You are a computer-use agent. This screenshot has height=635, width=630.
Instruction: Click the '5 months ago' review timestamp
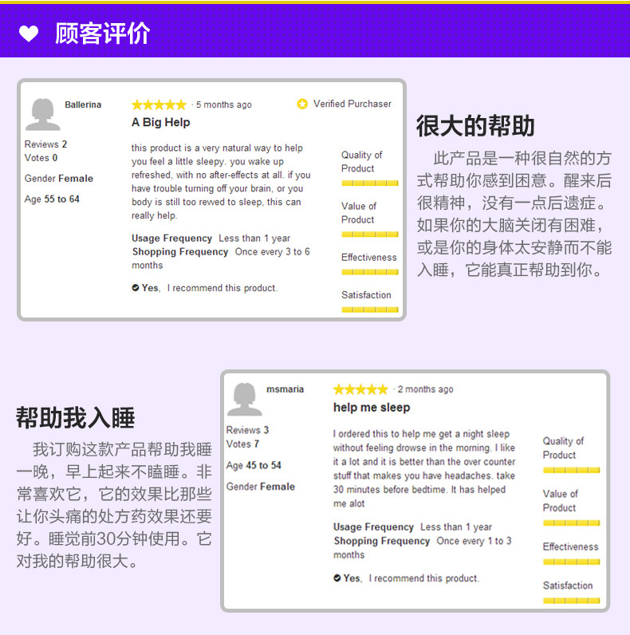223,105
